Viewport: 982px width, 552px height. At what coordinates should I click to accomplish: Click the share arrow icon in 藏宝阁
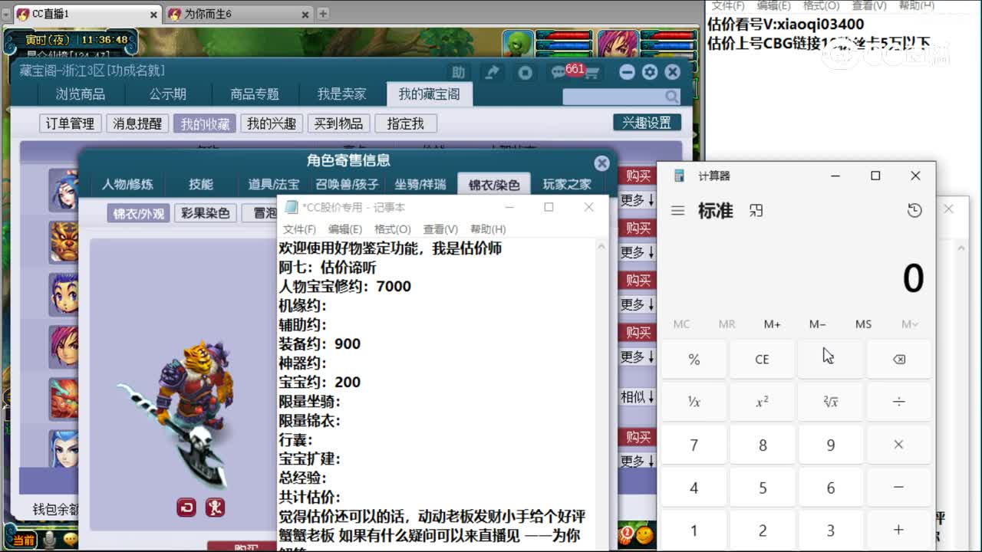pos(492,72)
